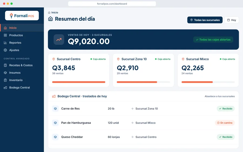
Task: Click the package icon for Pan de Hamburguesa
Action: (x=55, y=123)
